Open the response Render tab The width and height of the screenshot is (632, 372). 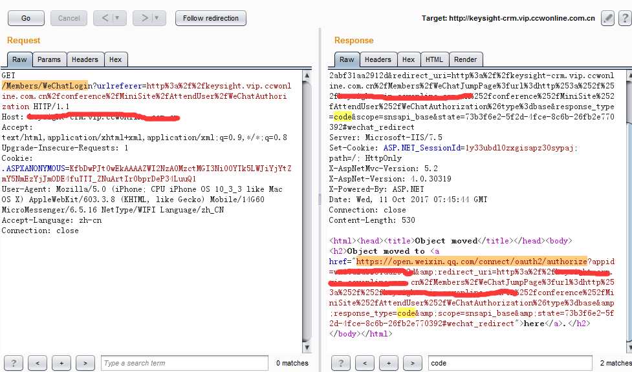(465, 59)
